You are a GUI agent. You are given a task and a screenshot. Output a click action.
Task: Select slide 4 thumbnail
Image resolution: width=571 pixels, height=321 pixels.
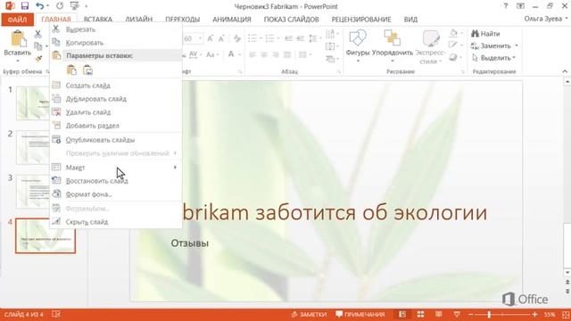point(46,235)
